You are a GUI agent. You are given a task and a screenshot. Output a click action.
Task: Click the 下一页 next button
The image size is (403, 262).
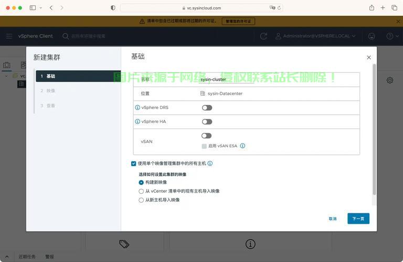358,219
